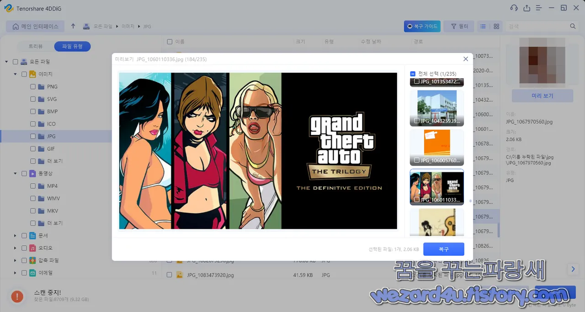Screen dimensions: 585x312
Task: Switch to list view icon
Action: click(x=483, y=26)
